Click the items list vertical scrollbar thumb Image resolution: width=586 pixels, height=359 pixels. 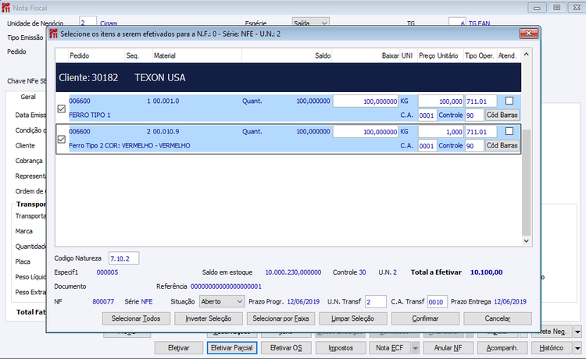526,183
